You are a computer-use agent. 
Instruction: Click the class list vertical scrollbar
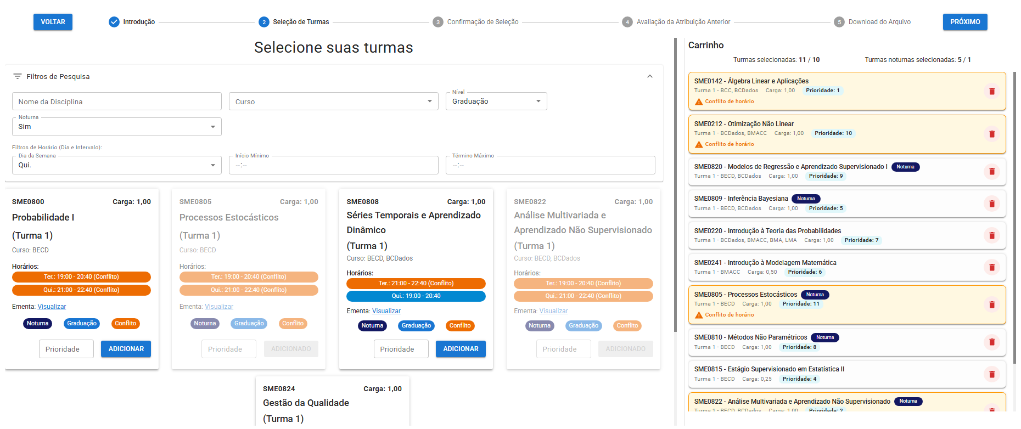[x=675, y=185]
